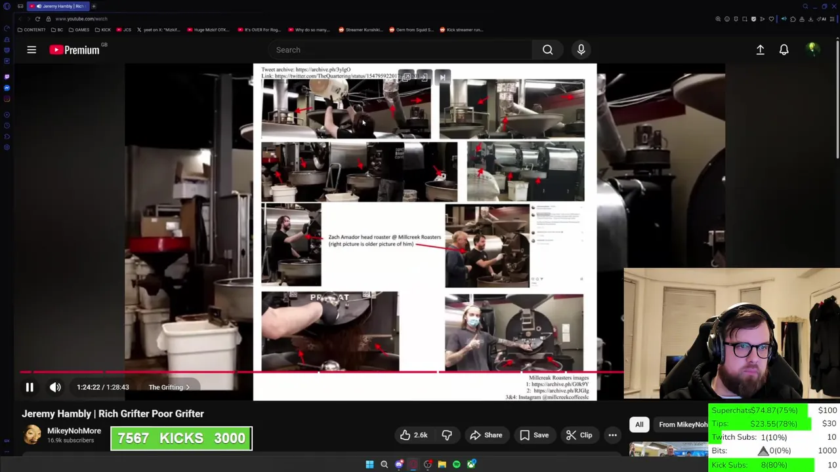This screenshot has width=840, height=472.
Task: Mute the video with speaker icon
Action: point(55,387)
